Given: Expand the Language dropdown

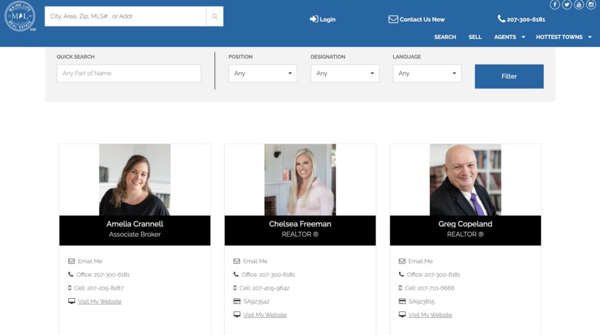Looking at the screenshot, I should click(427, 73).
